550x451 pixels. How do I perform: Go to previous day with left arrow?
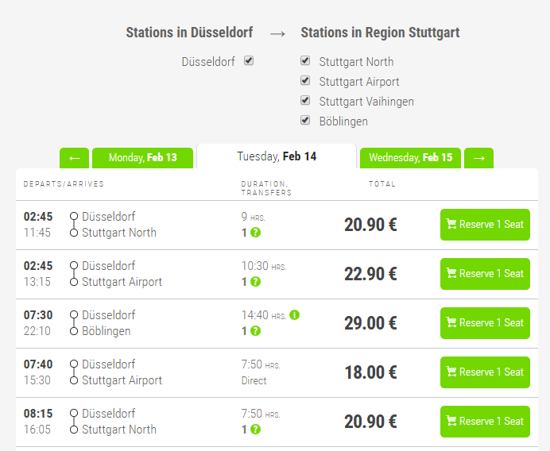pos(74,158)
